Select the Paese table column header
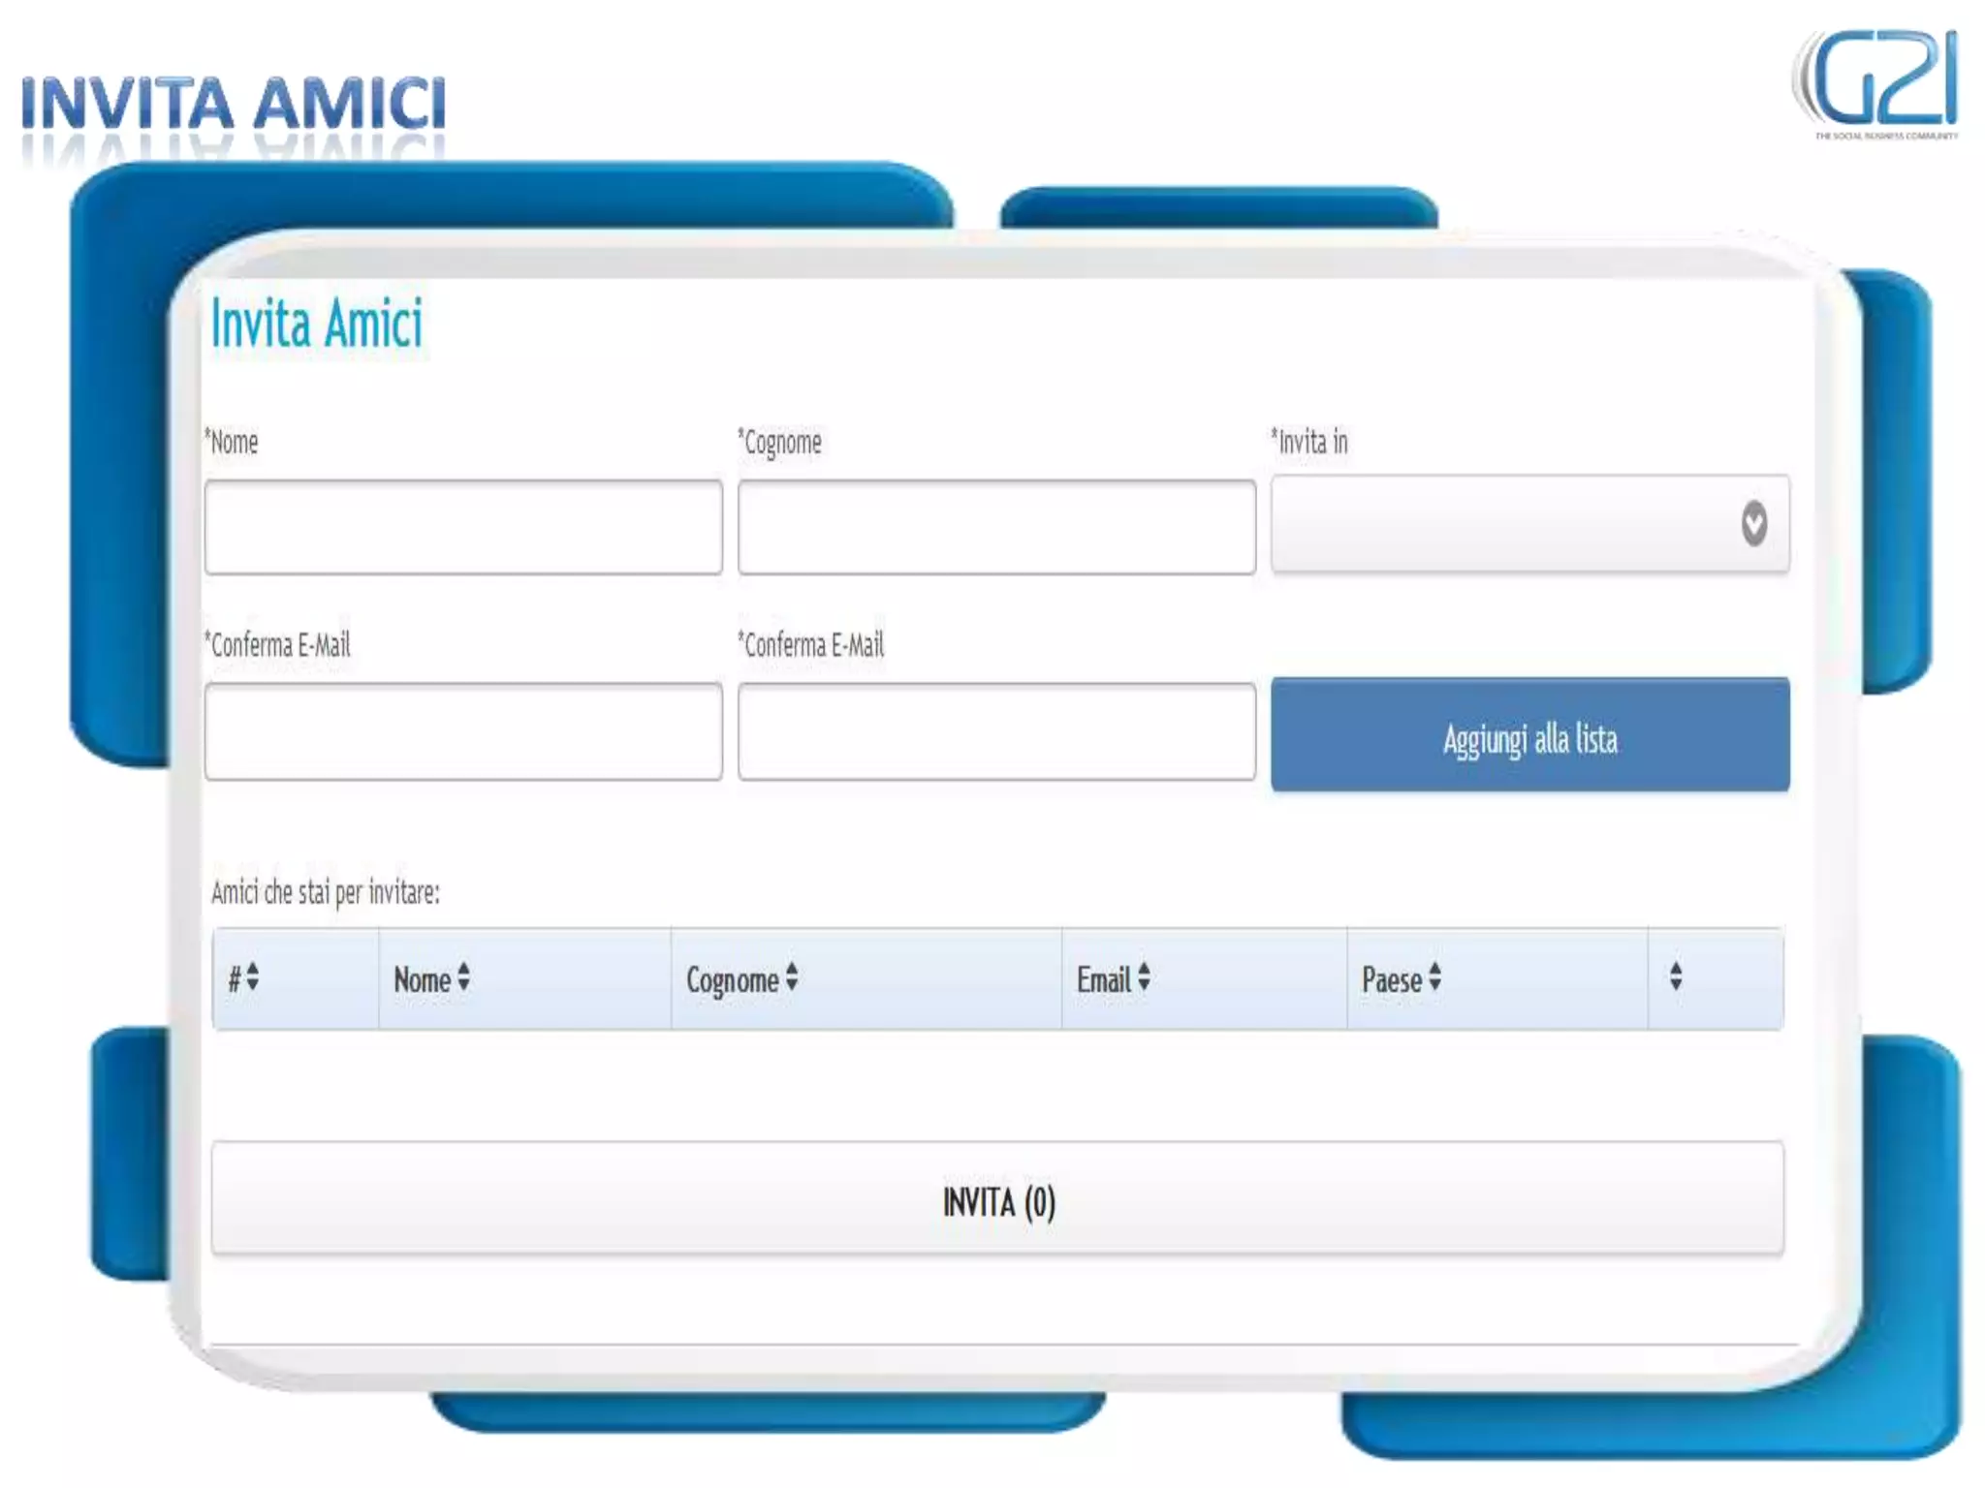 (1392, 979)
